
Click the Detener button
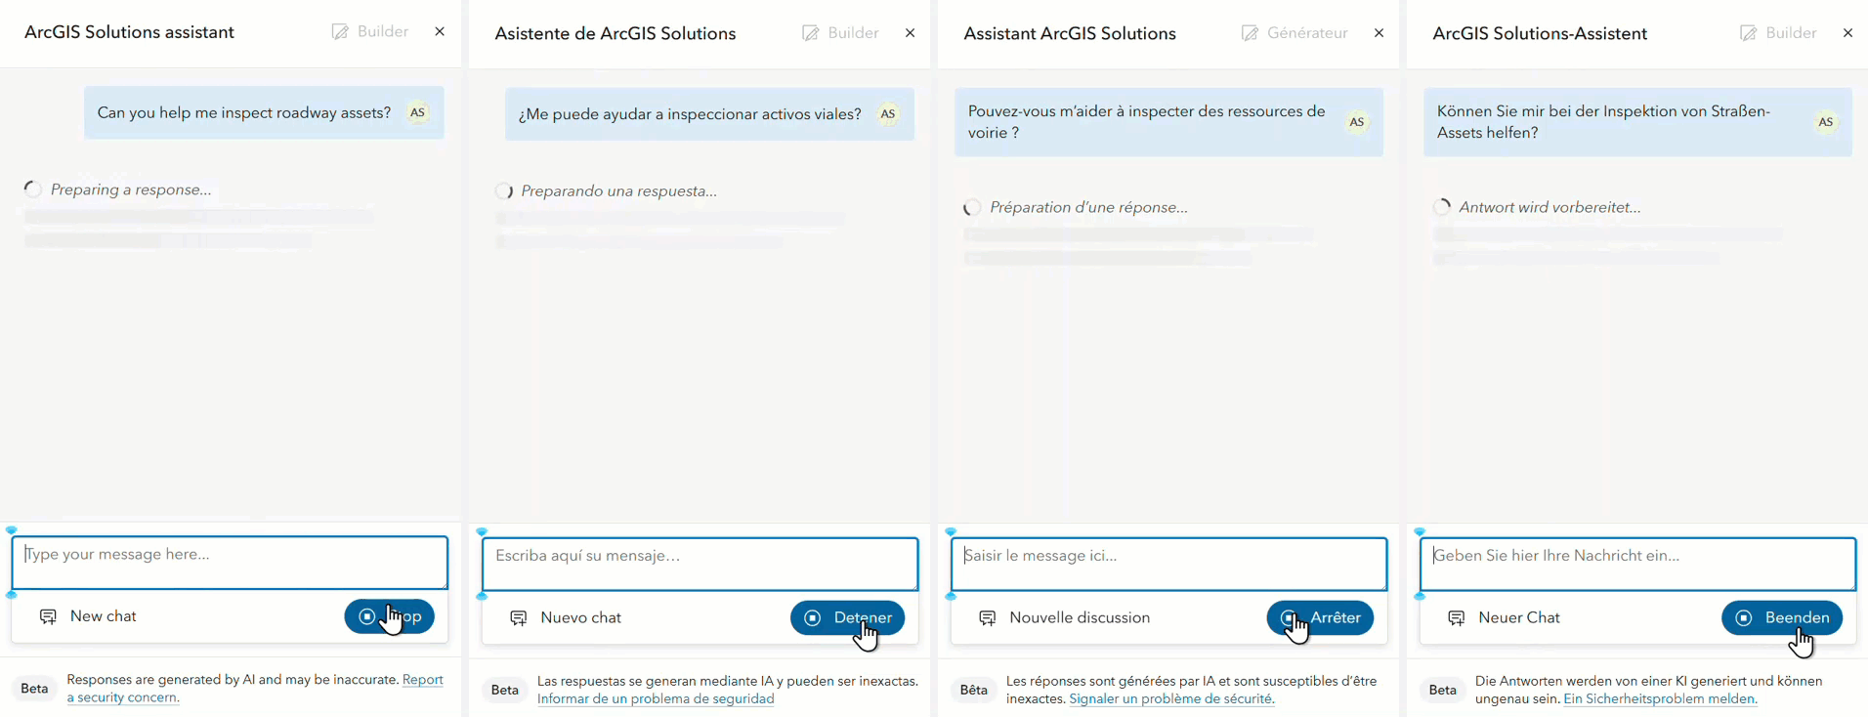(x=847, y=617)
